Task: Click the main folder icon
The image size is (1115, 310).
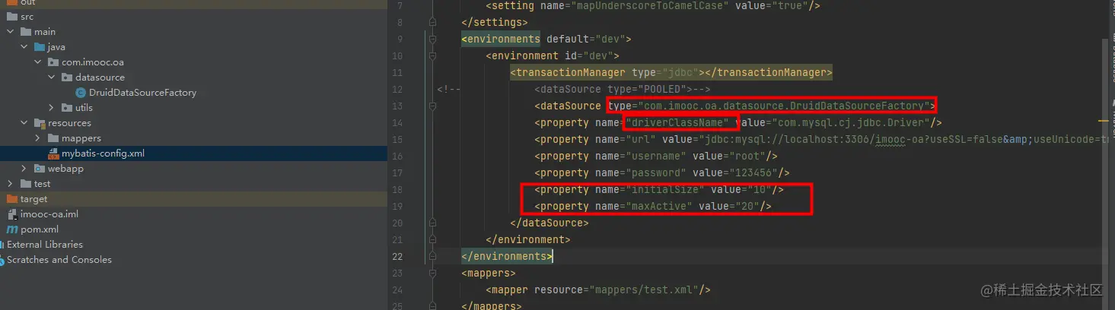Action: 27,32
